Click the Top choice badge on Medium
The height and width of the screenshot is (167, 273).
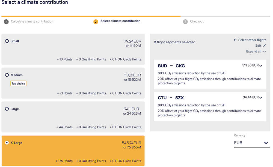18,83
